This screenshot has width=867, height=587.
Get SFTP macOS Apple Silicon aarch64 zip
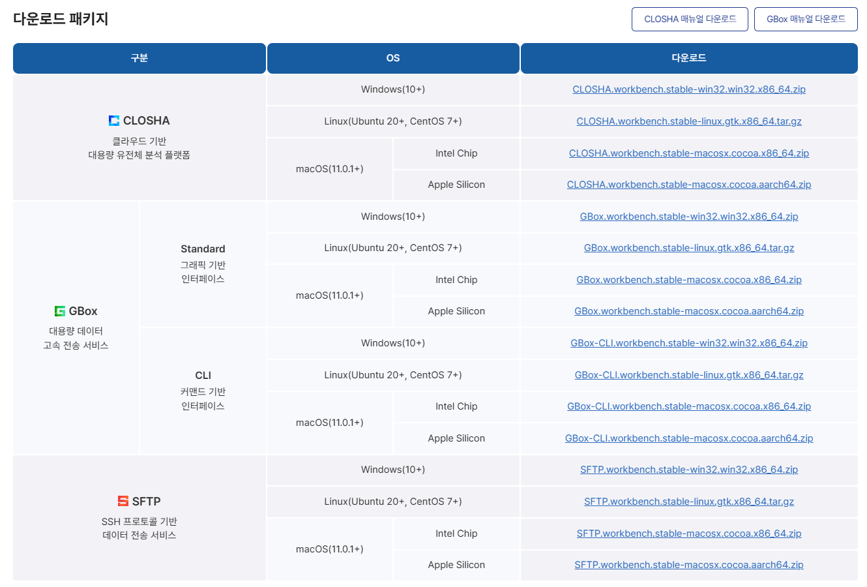coord(688,565)
